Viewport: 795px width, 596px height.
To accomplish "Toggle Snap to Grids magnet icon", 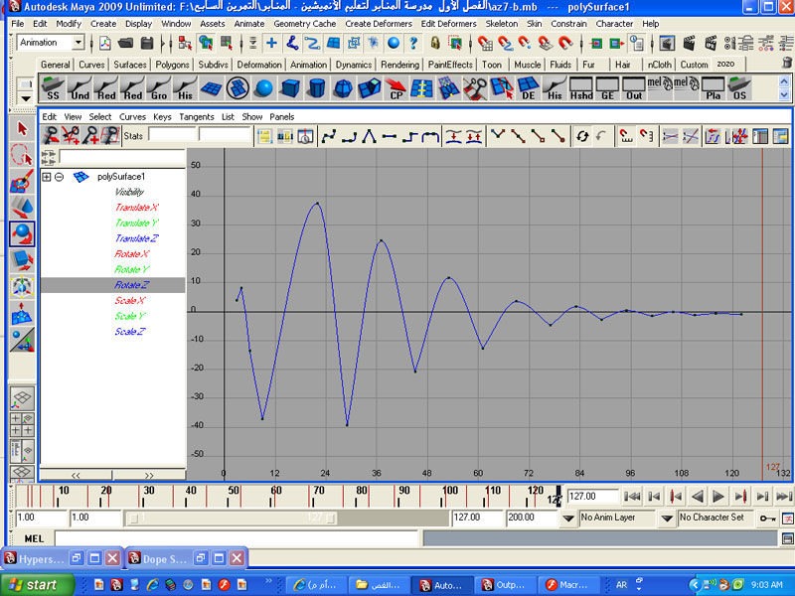I will click(485, 43).
